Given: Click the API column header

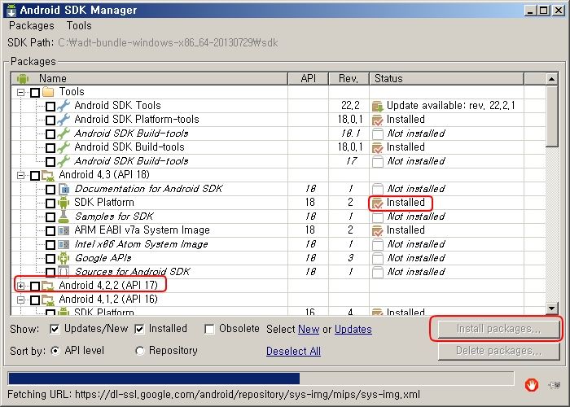Looking at the screenshot, I should coord(309,78).
